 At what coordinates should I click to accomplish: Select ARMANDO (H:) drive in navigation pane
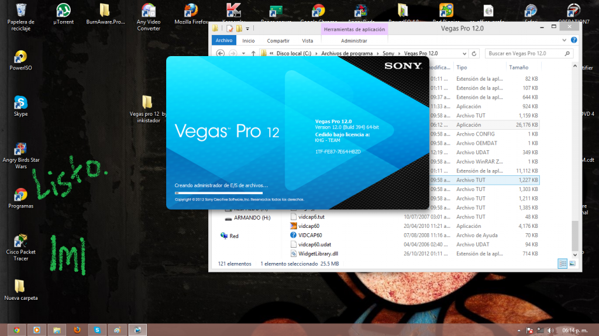click(248, 217)
